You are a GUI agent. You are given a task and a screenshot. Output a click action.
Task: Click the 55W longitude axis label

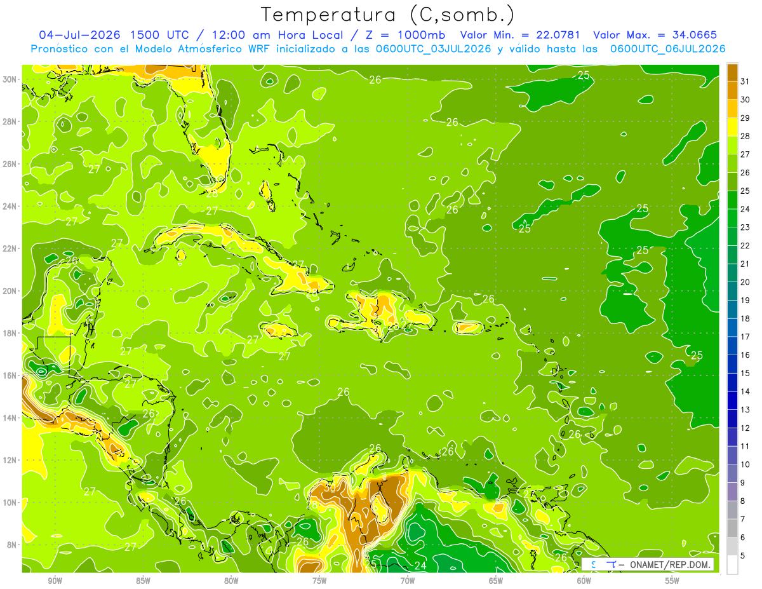click(672, 581)
